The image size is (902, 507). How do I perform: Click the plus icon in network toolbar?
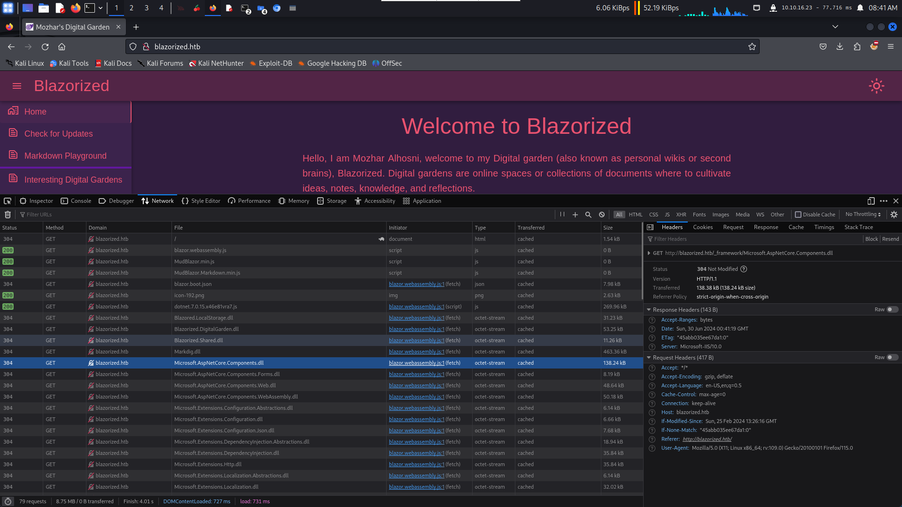coord(575,215)
